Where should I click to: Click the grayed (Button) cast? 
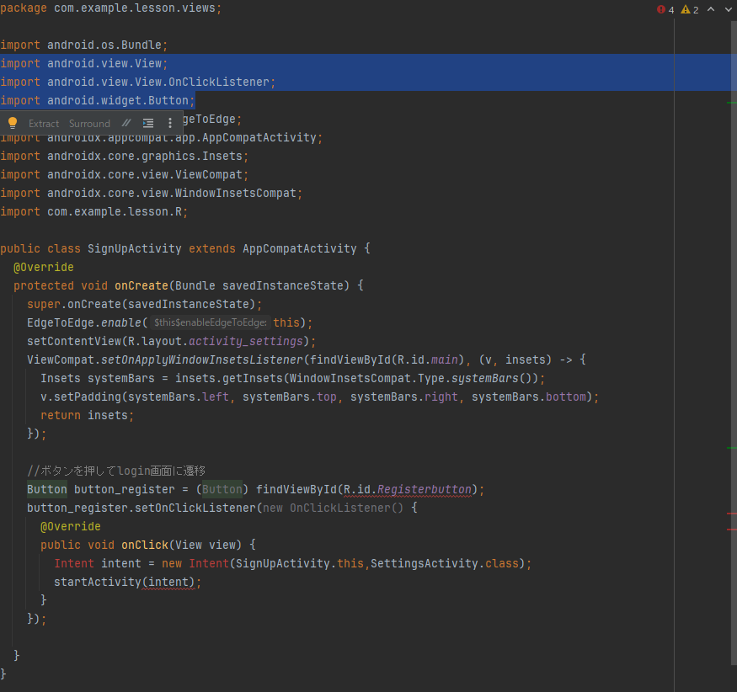click(222, 489)
